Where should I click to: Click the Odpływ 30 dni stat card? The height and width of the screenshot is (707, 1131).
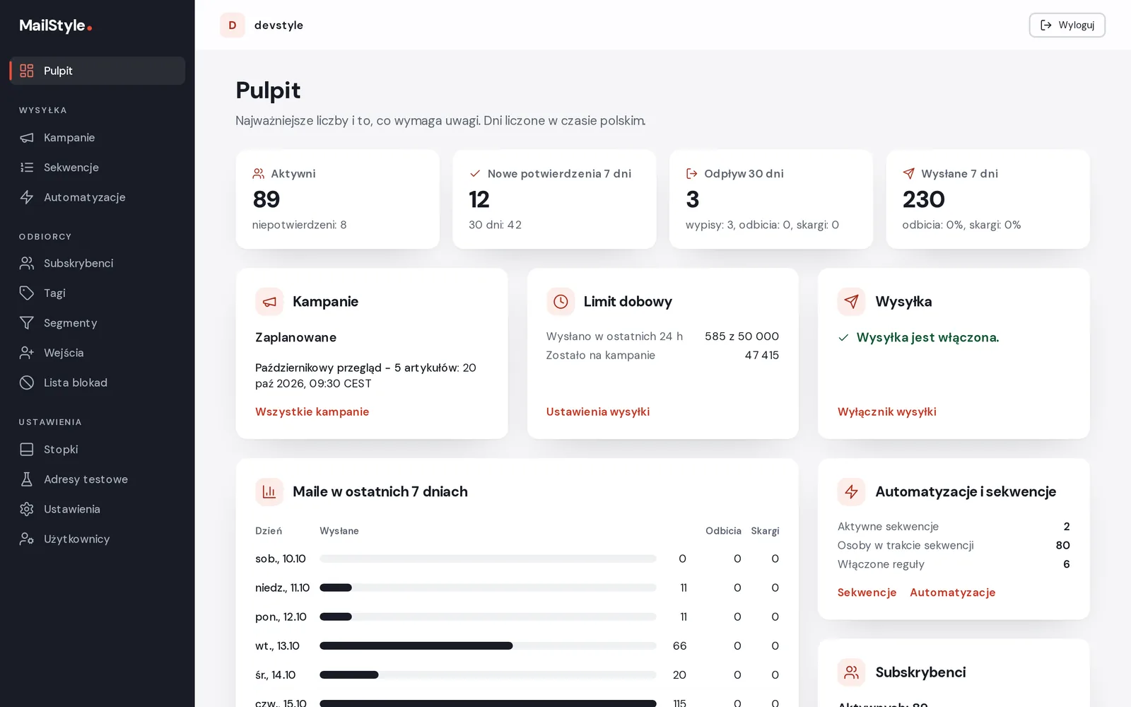tap(771, 199)
